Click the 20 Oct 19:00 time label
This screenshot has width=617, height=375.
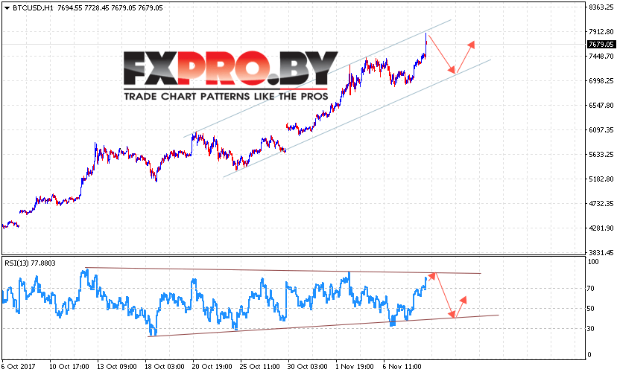[212, 366]
